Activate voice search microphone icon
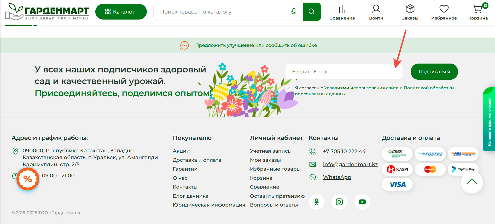 pyautogui.click(x=294, y=12)
